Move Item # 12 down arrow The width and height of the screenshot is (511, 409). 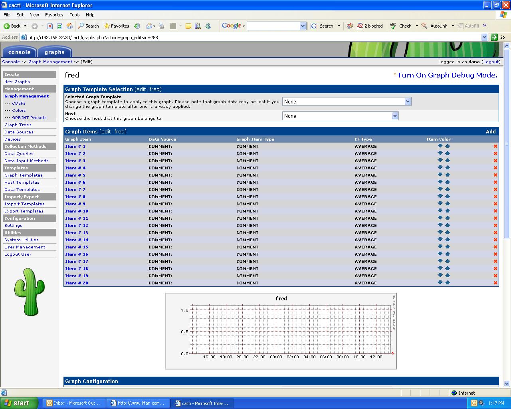pyautogui.click(x=440, y=225)
